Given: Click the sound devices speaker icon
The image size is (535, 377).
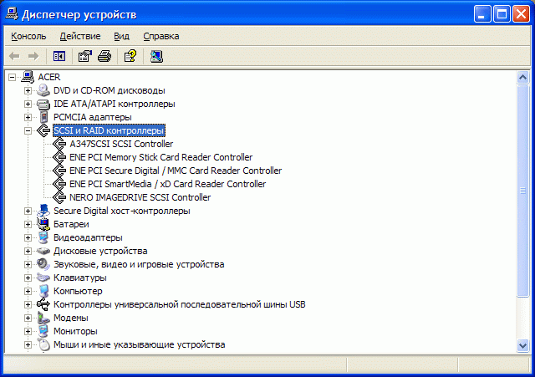Looking at the screenshot, I should click(43, 264).
